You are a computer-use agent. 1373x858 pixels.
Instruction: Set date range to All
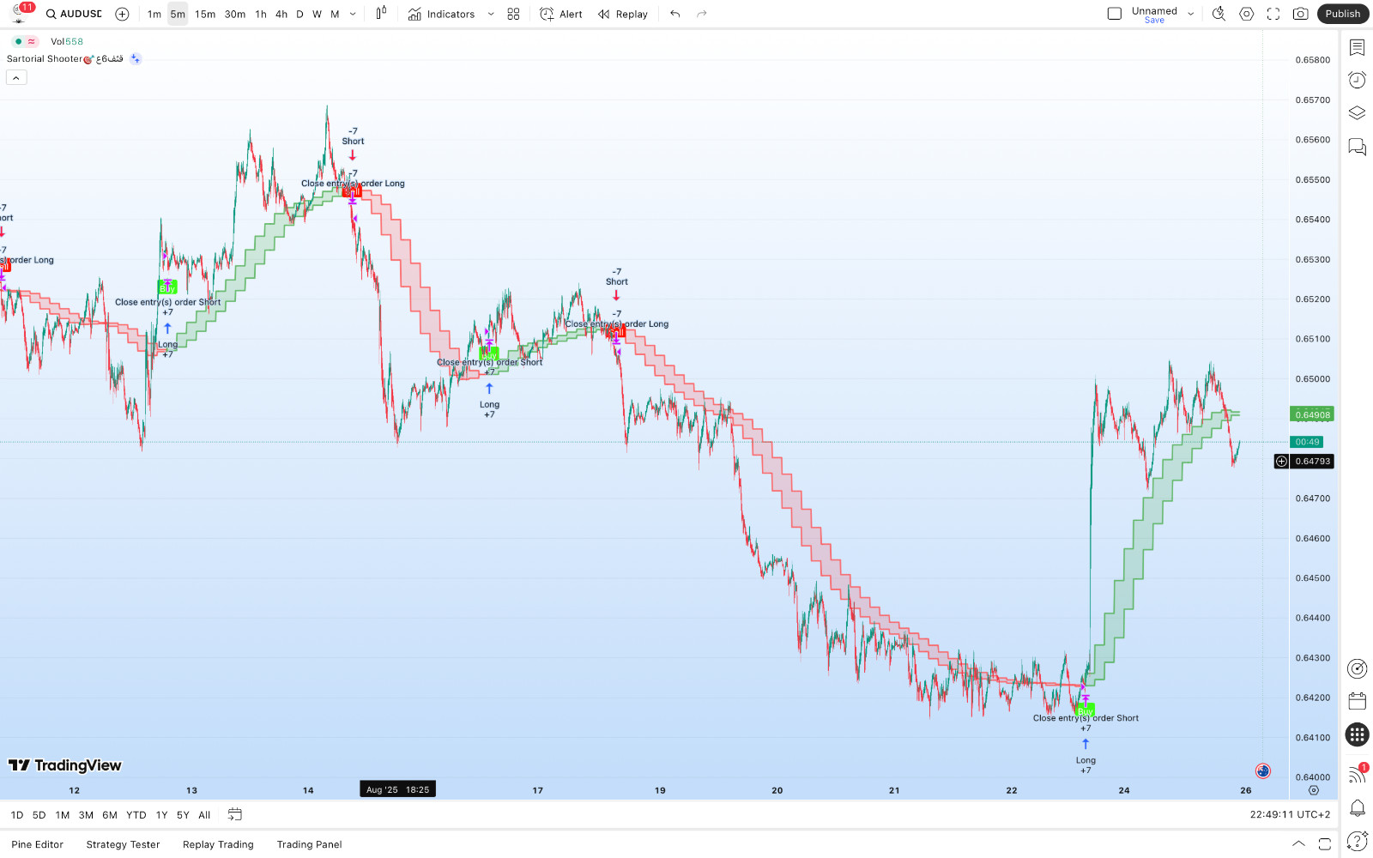pyautogui.click(x=204, y=815)
